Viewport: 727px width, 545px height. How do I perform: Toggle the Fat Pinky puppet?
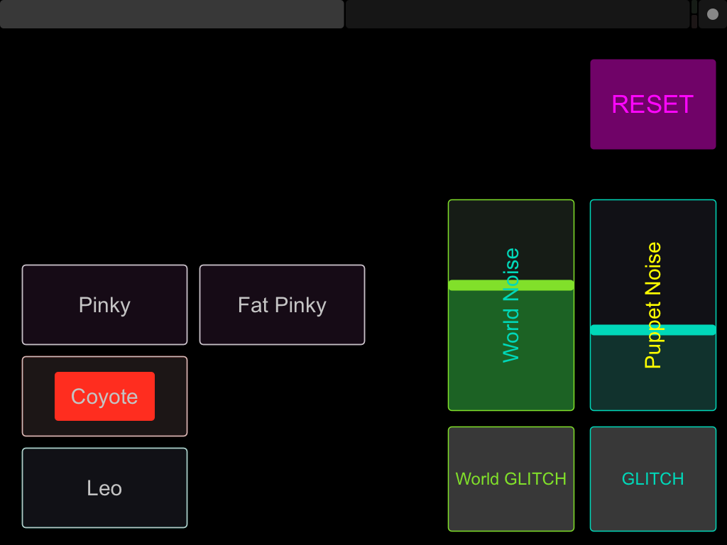[282, 305]
